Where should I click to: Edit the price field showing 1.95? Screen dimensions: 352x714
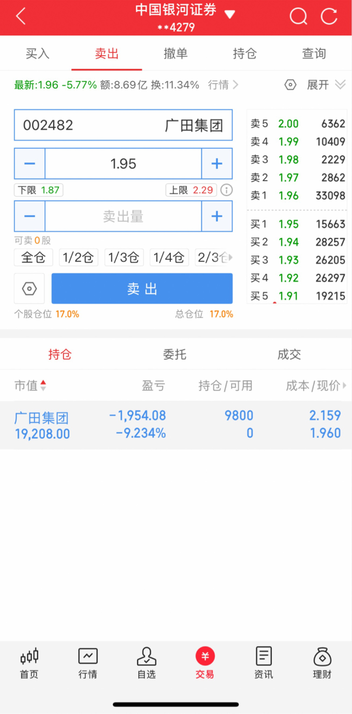pos(123,164)
